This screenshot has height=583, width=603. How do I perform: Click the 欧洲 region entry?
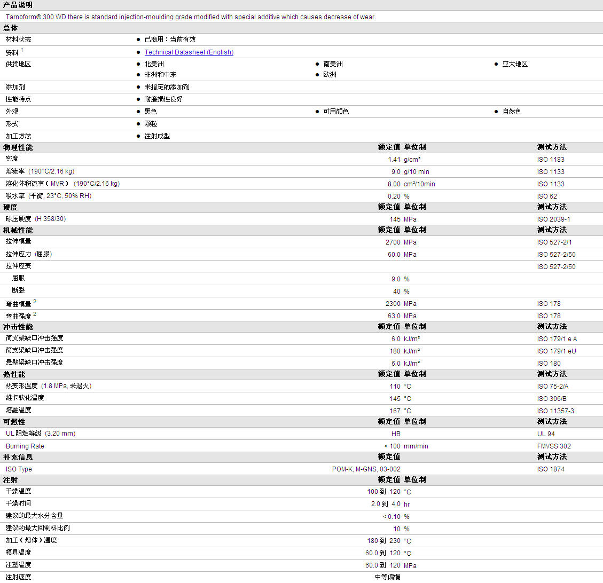[x=330, y=75]
